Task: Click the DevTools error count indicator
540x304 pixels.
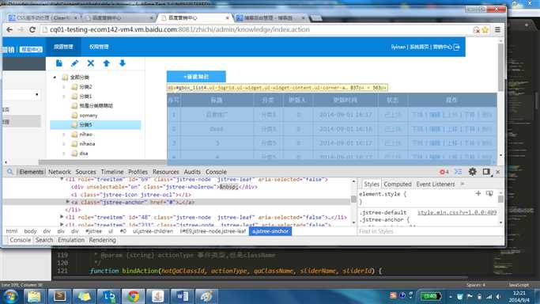Action: tap(444, 172)
